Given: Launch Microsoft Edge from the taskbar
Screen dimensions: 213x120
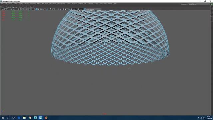Looking at the screenshot, I should 19,118.
